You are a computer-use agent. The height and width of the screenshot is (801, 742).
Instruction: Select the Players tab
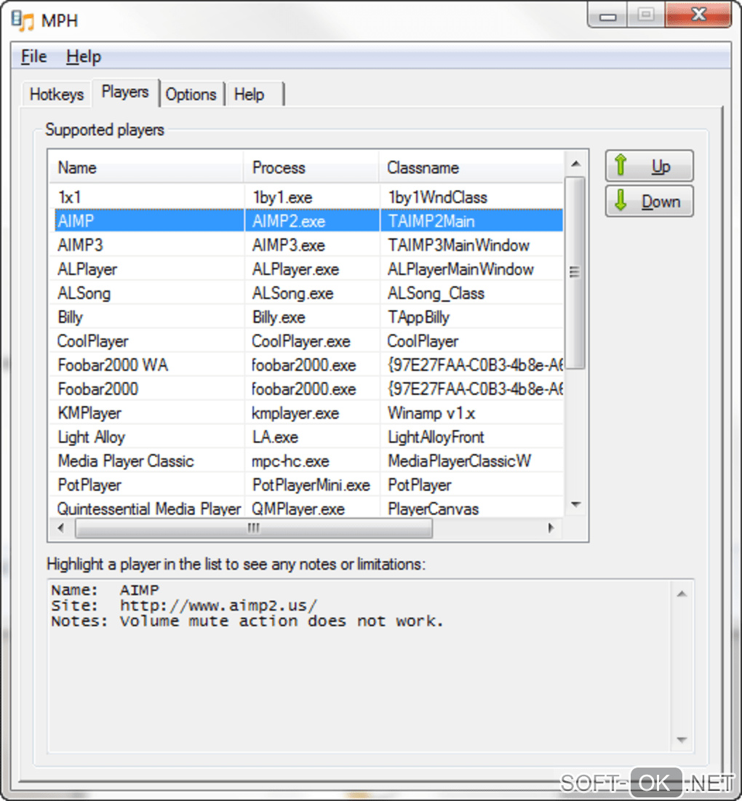[125, 92]
